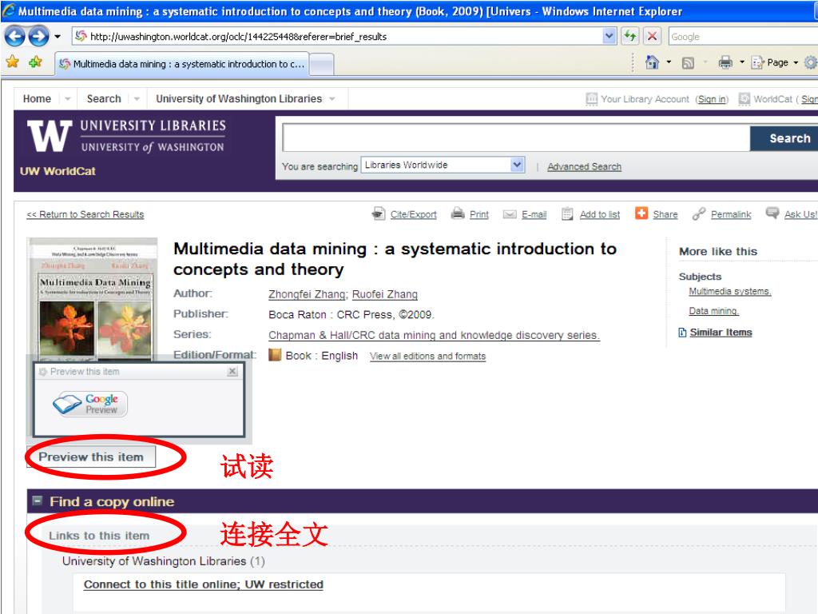Click the Print printer icon in record toolbar
818x614 pixels.
[x=458, y=213]
